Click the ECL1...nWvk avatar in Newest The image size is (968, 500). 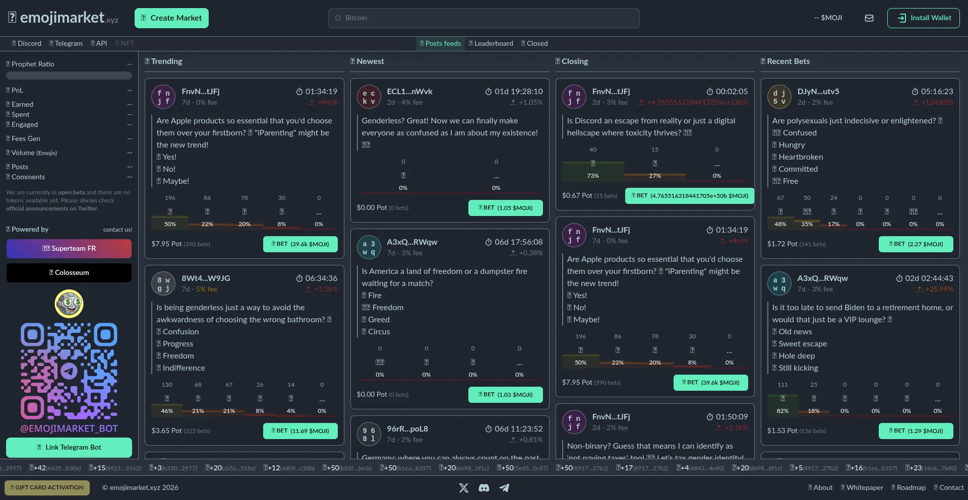[369, 97]
